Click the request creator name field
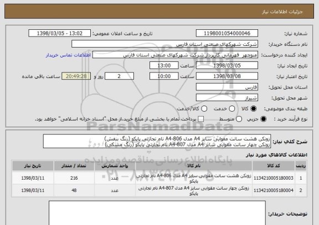 click(175, 55)
